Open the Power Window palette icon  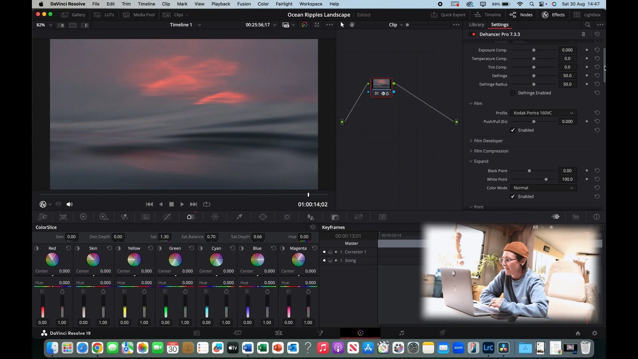coord(263,217)
